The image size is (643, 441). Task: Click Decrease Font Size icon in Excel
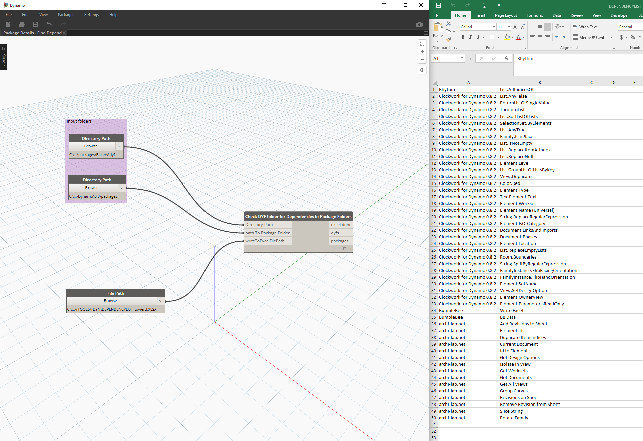tap(523, 27)
